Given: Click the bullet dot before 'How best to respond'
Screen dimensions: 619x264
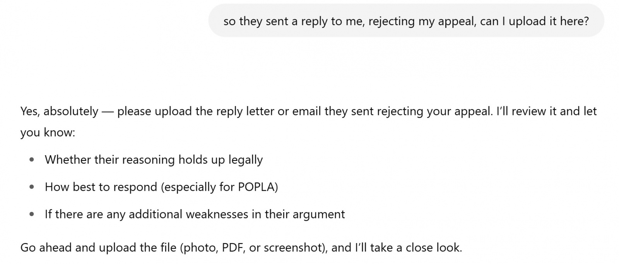Looking at the screenshot, I should (x=32, y=187).
